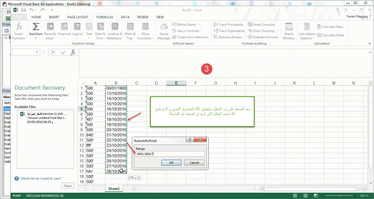The height and width of the screenshot is (199, 374).
Task: Click Trace Dependents
Action: pos(229,31)
